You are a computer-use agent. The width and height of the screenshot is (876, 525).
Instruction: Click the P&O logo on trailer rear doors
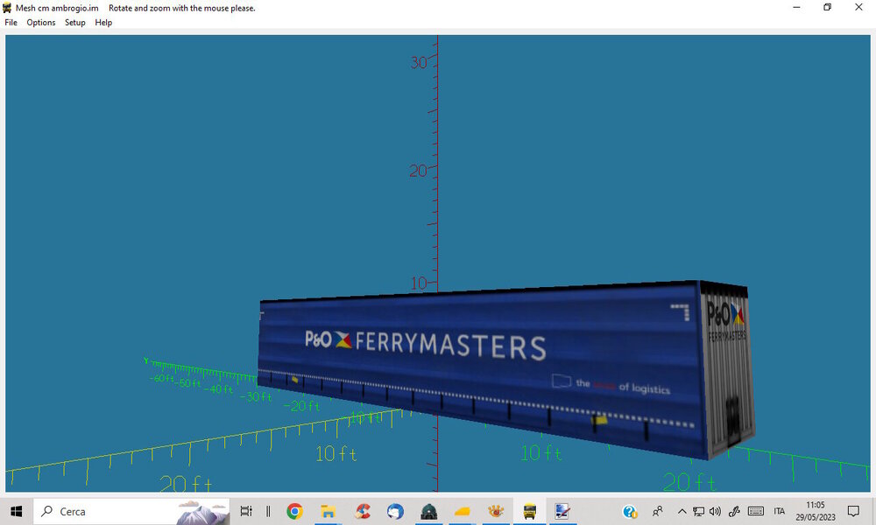coord(725,313)
